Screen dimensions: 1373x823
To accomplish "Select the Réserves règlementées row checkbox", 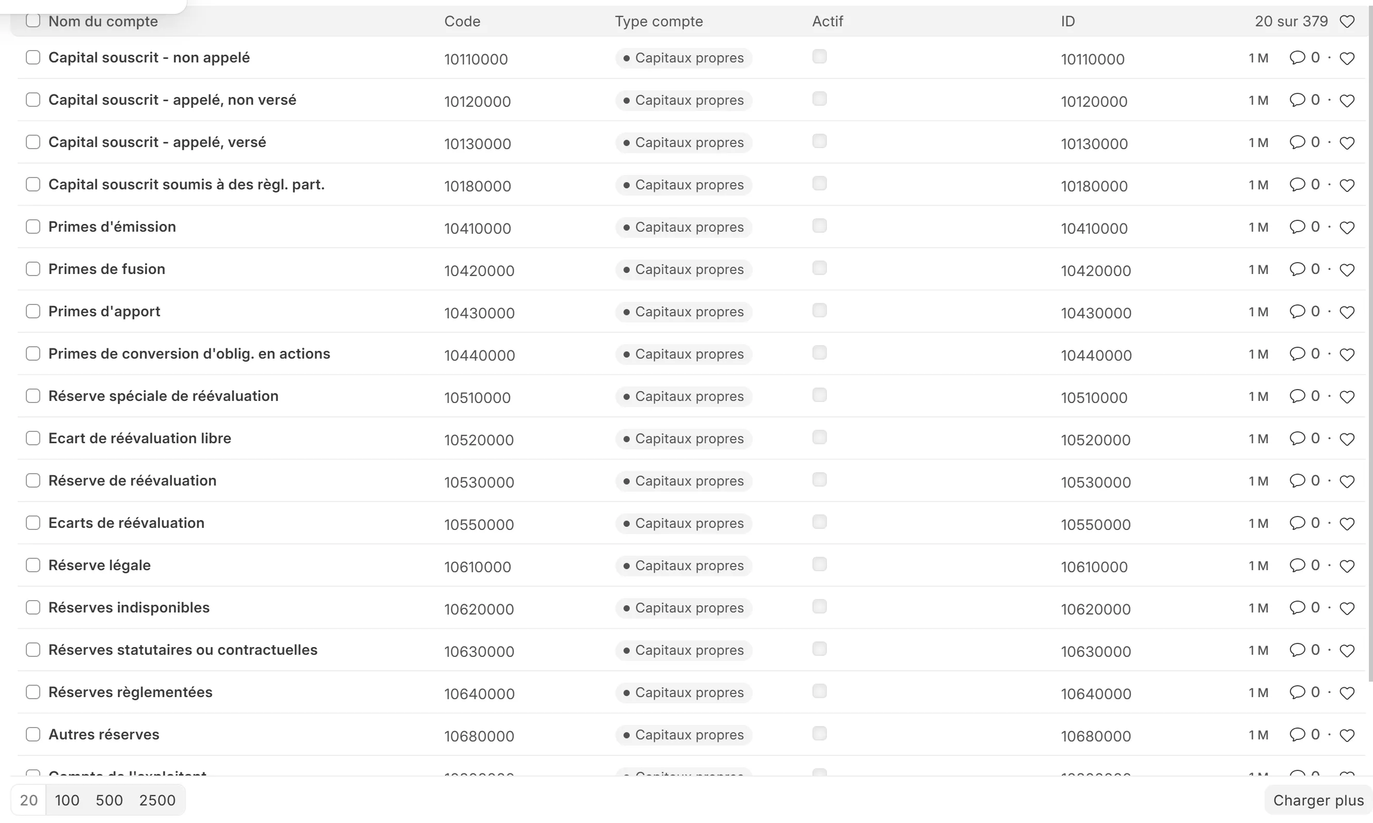I will (x=33, y=691).
